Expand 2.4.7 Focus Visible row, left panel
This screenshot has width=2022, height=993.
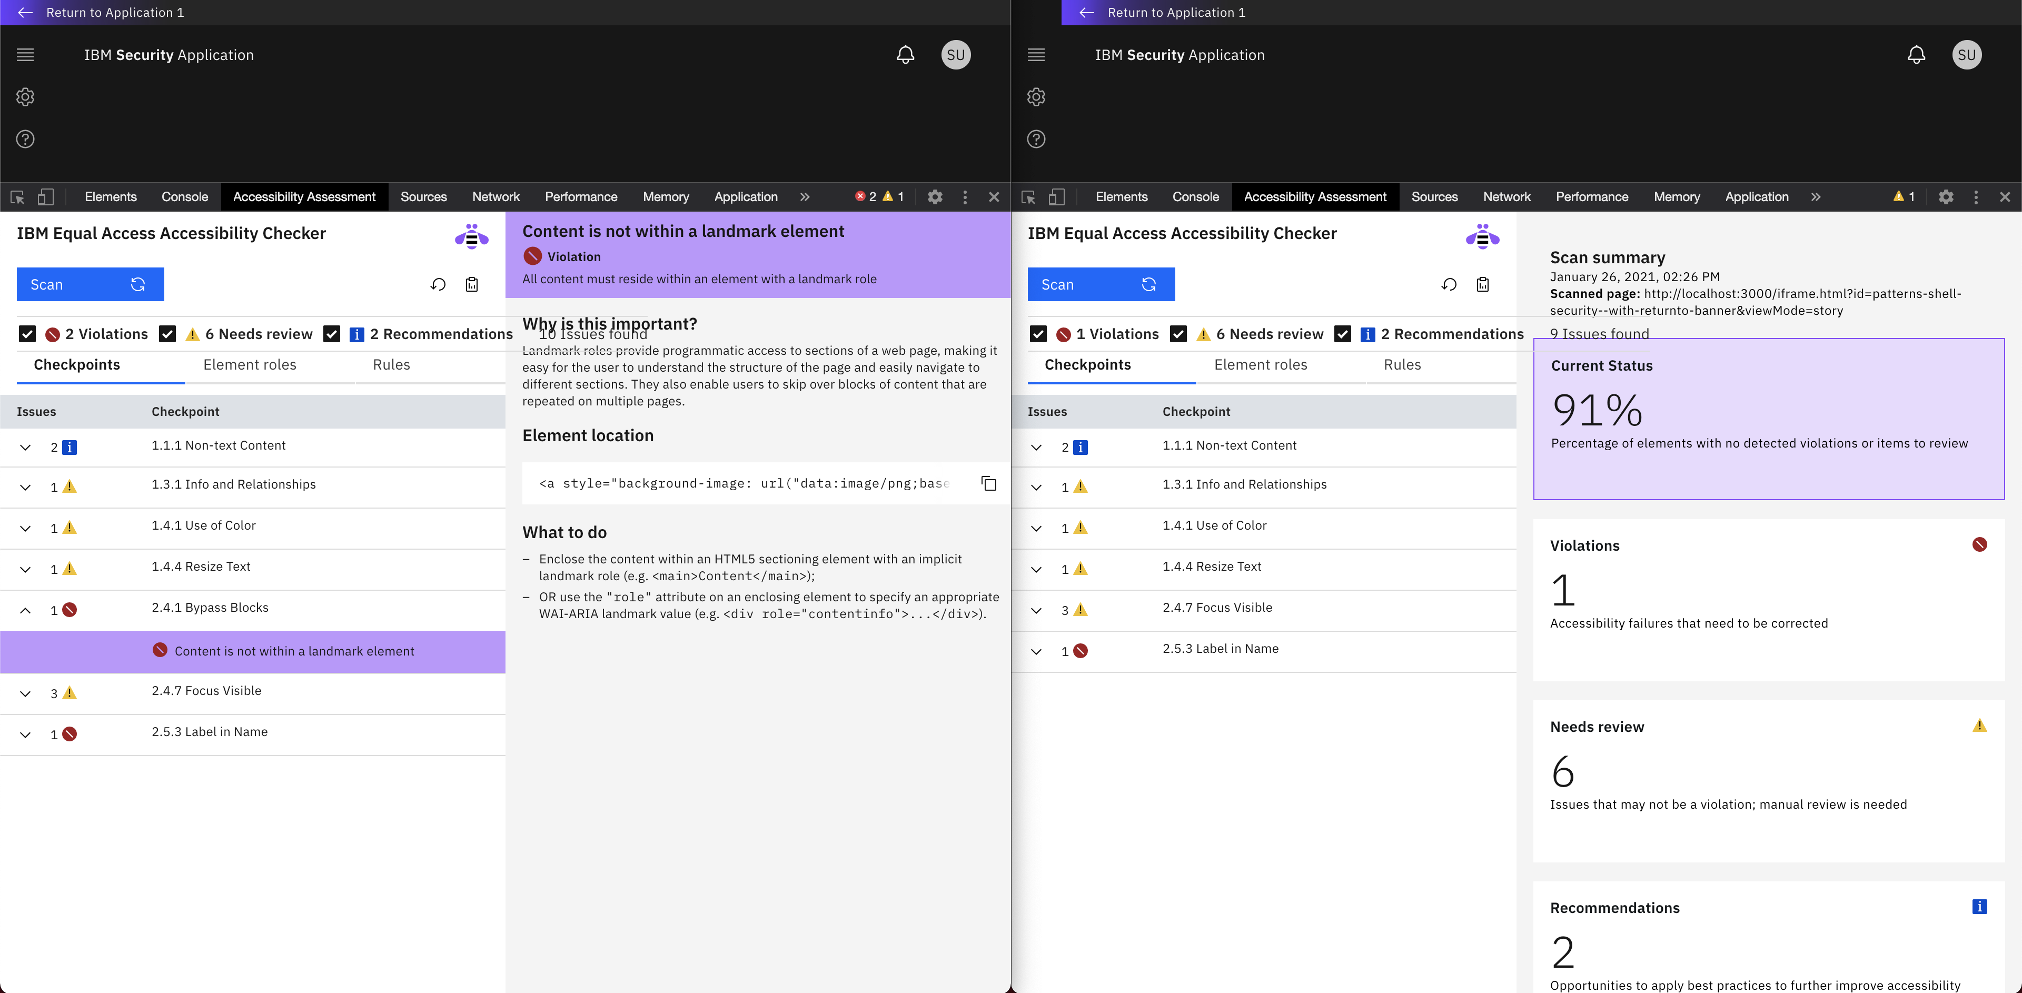25,693
